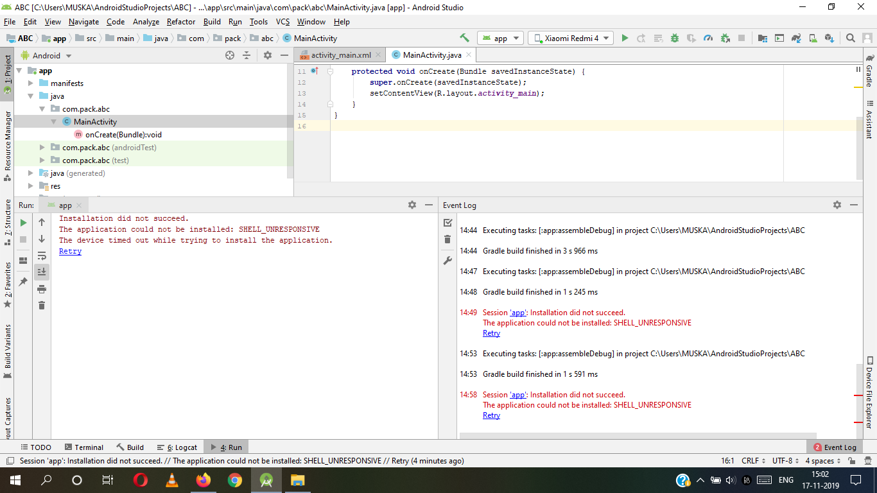Viewport: 877px width, 493px height.
Task: Open Chrome from the Windows taskbar
Action: (235, 480)
